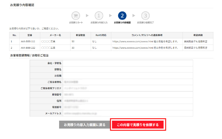Click step 1 circle icon
This screenshot has height=139, width=222.
click(x=99, y=16)
